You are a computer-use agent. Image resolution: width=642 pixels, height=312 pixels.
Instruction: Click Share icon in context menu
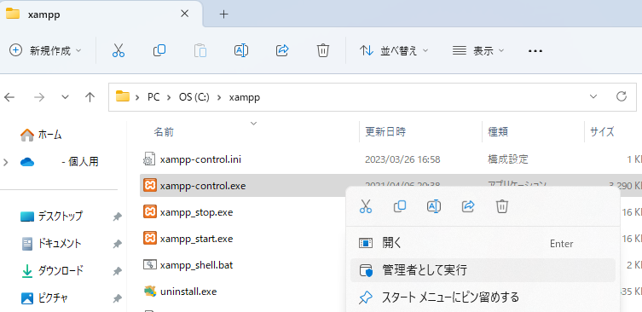467,206
